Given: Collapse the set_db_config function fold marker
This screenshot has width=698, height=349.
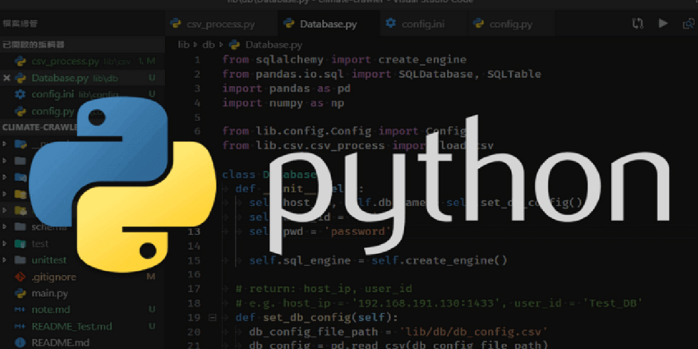Looking at the screenshot, I should point(212,318).
